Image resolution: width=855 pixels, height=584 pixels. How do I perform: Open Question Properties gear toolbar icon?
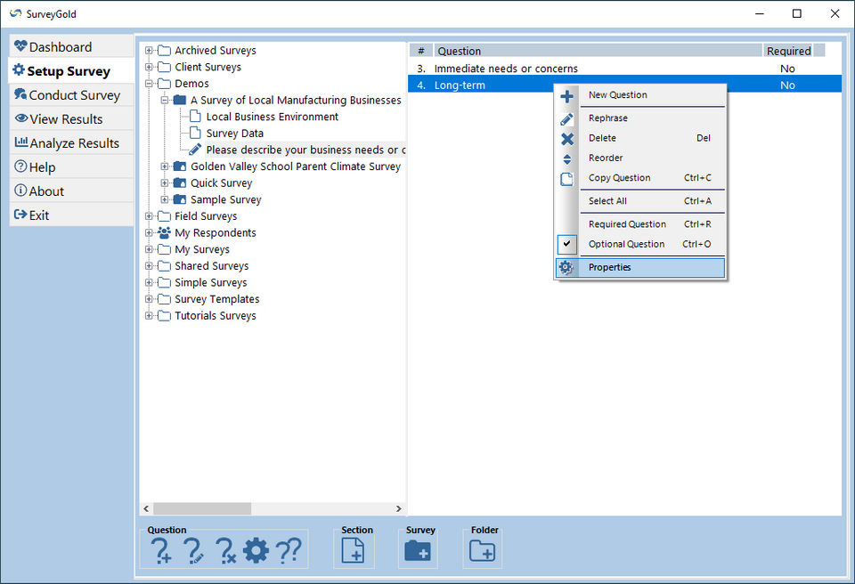pyautogui.click(x=256, y=550)
